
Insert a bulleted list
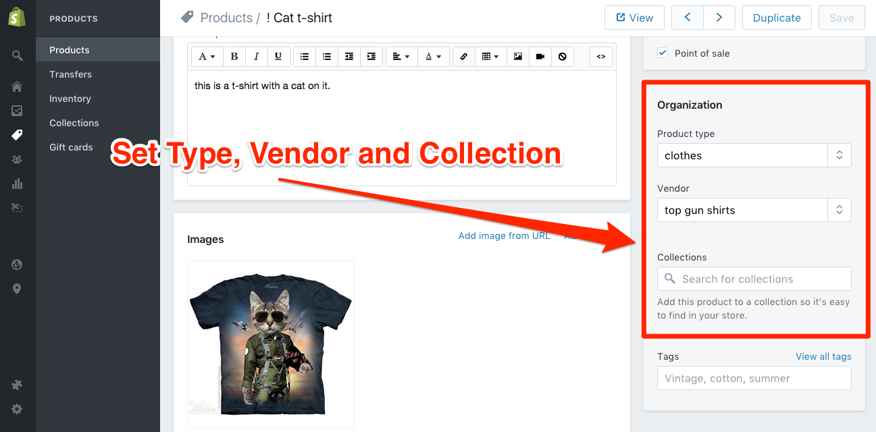(x=305, y=57)
